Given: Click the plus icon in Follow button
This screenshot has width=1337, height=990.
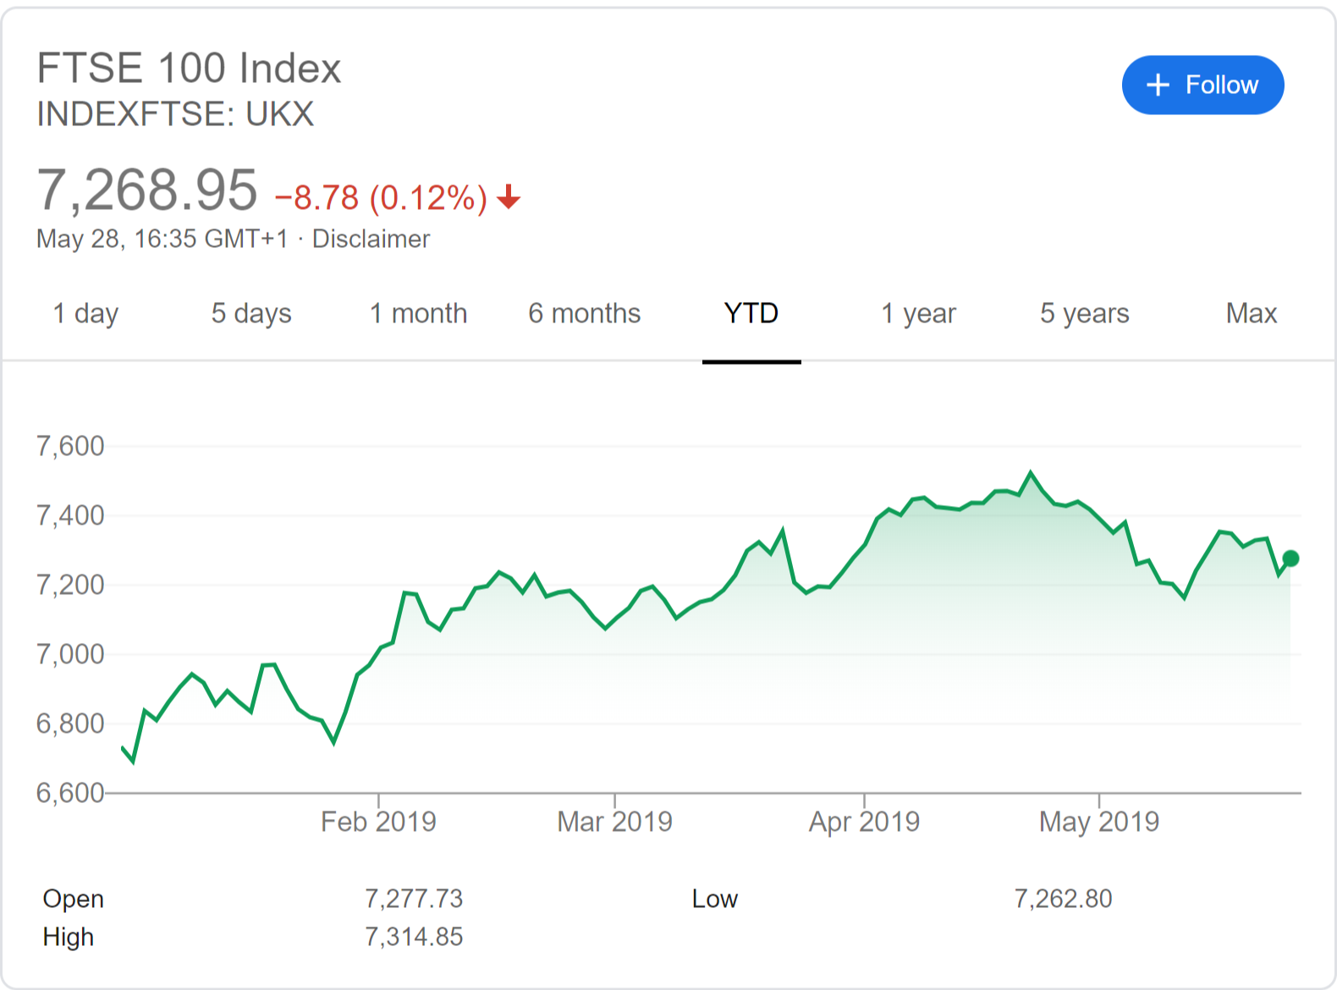Looking at the screenshot, I should (1158, 85).
